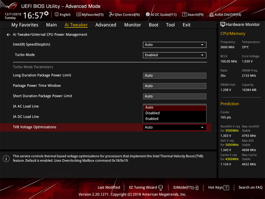Switch to the Advanced tab
This screenshot has width=265, height=199.
[106, 25]
